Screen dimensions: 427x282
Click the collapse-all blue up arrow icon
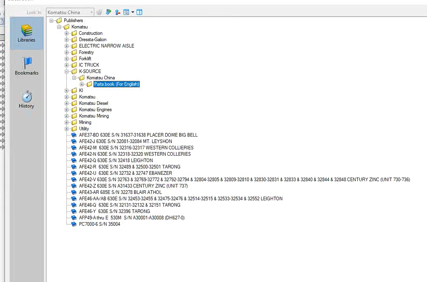(x=118, y=12)
